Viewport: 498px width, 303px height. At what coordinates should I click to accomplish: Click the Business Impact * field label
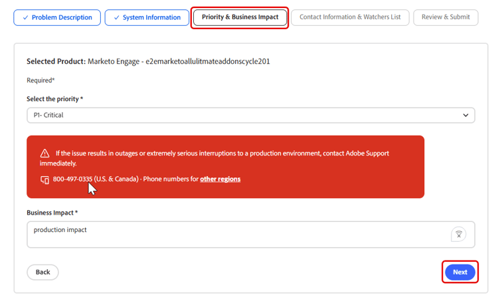click(52, 213)
